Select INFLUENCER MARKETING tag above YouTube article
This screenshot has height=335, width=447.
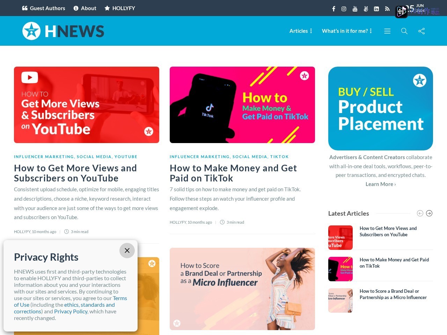[44, 157]
